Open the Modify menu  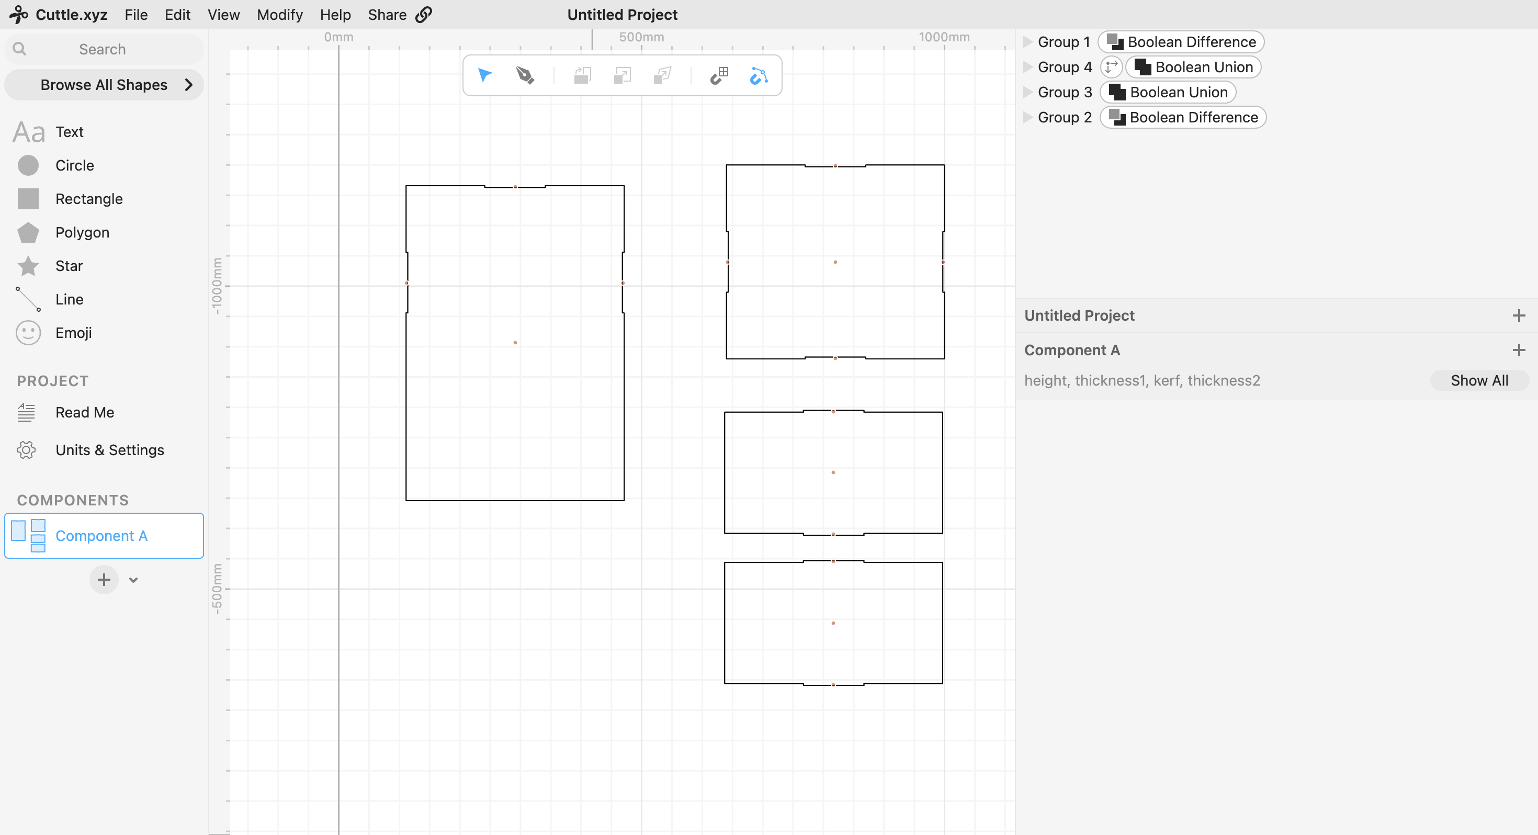[279, 15]
